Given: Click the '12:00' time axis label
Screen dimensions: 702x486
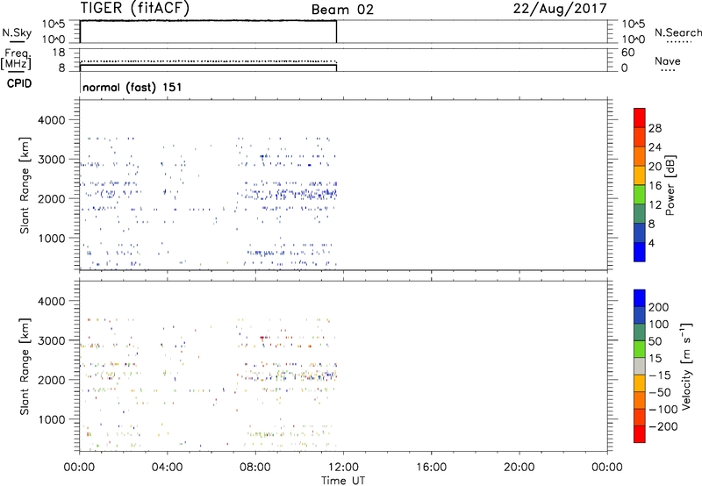Looking at the screenshot, I should (343, 468).
